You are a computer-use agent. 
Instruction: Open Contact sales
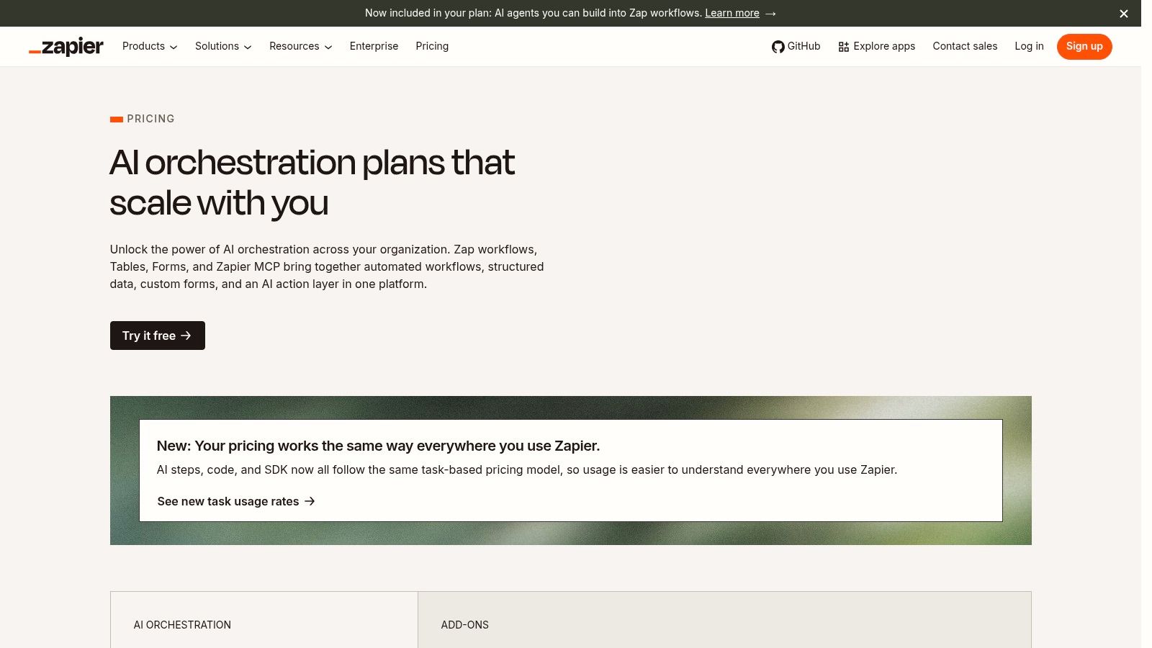(965, 46)
